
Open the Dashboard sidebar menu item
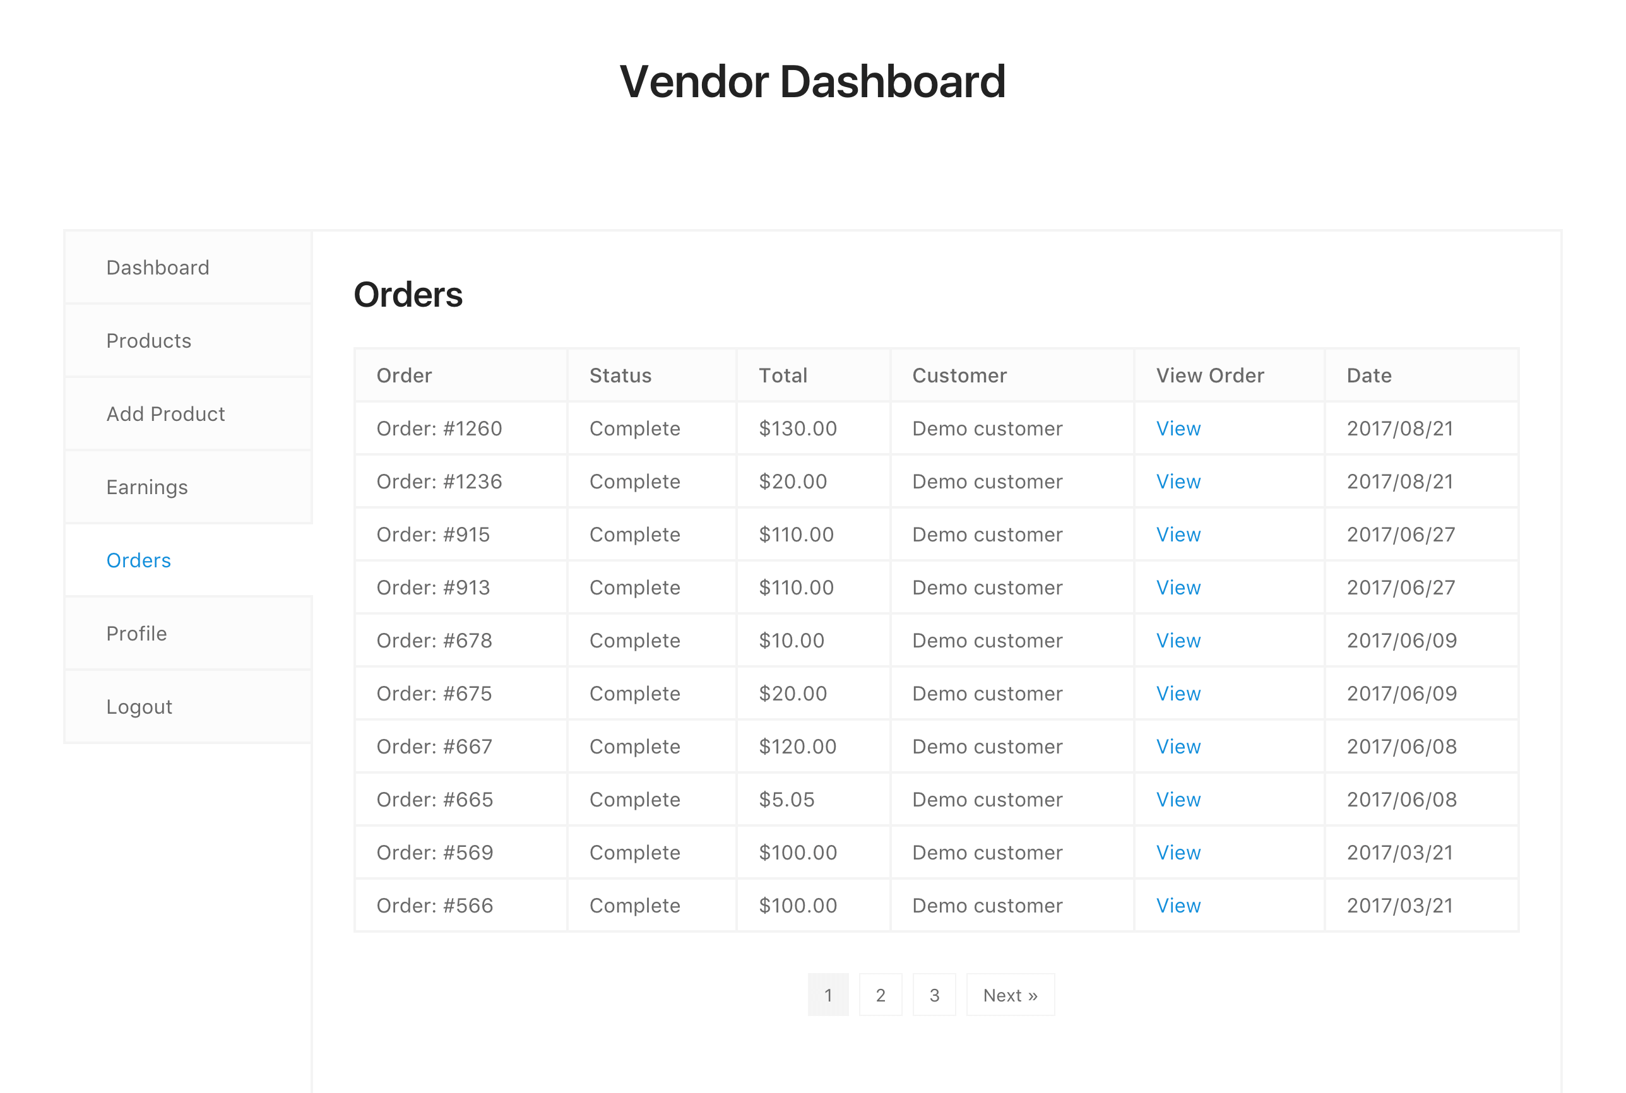point(158,268)
